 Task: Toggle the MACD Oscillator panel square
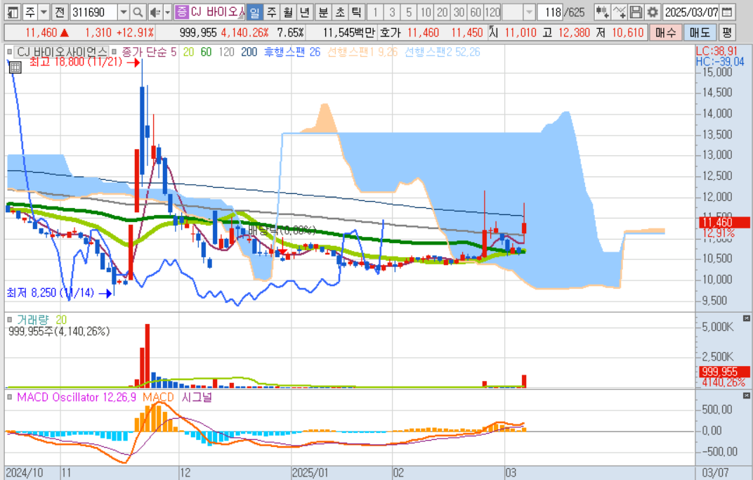click(x=9, y=397)
